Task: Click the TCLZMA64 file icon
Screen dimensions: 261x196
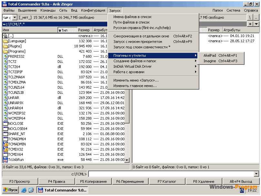Action: click(6, 77)
